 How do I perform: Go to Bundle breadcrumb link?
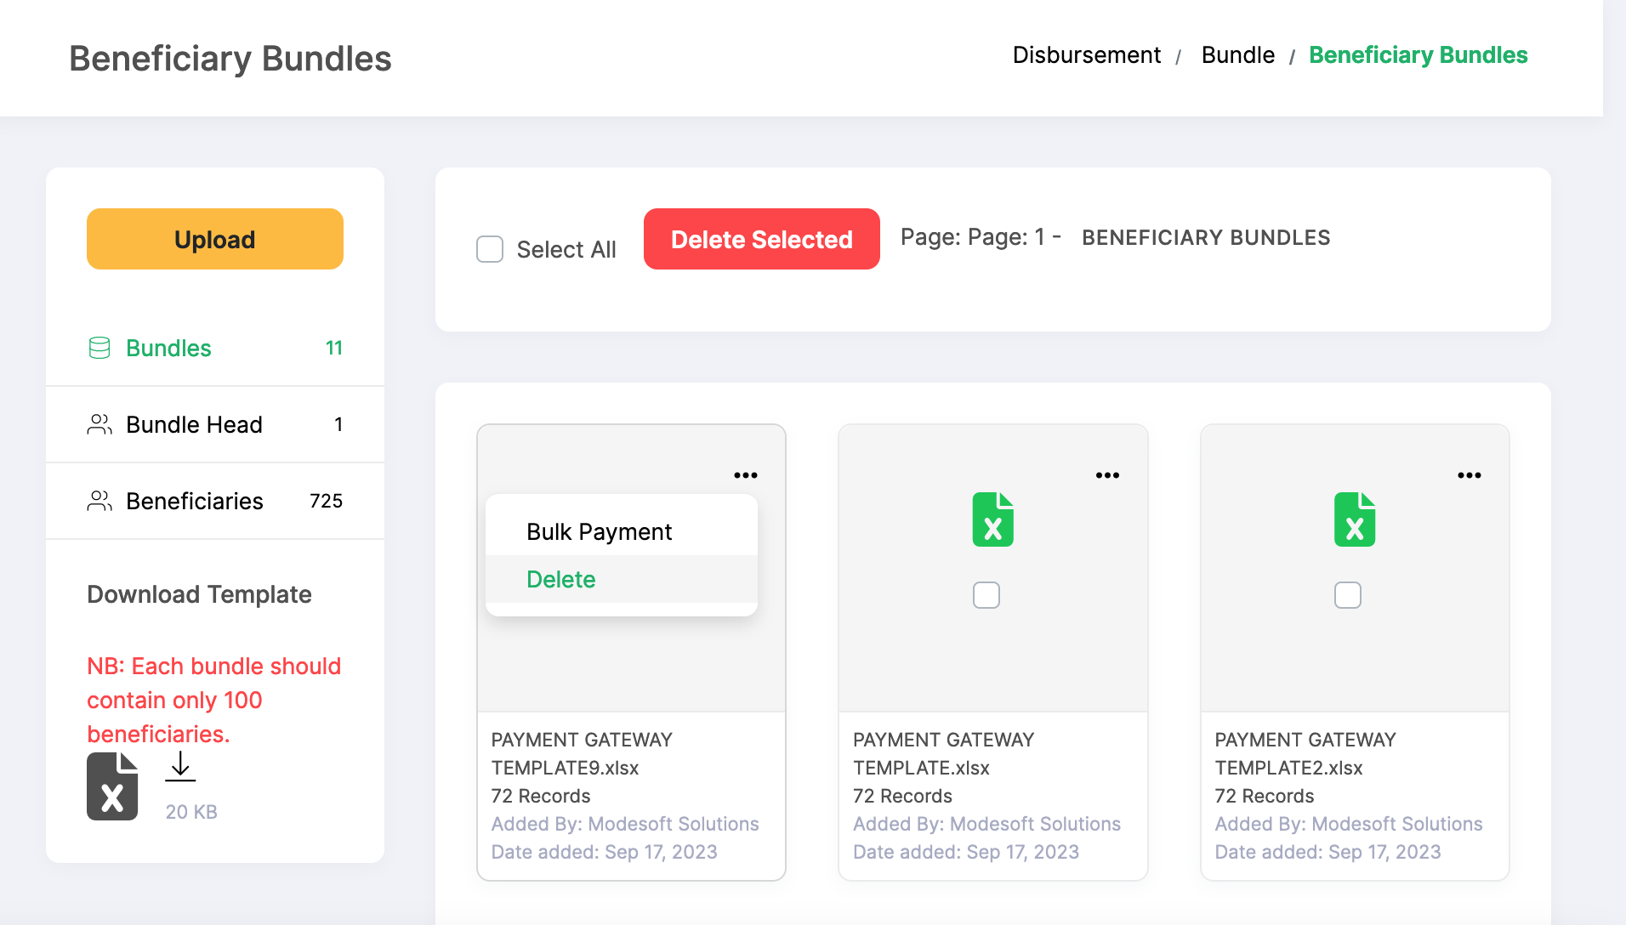coord(1238,55)
